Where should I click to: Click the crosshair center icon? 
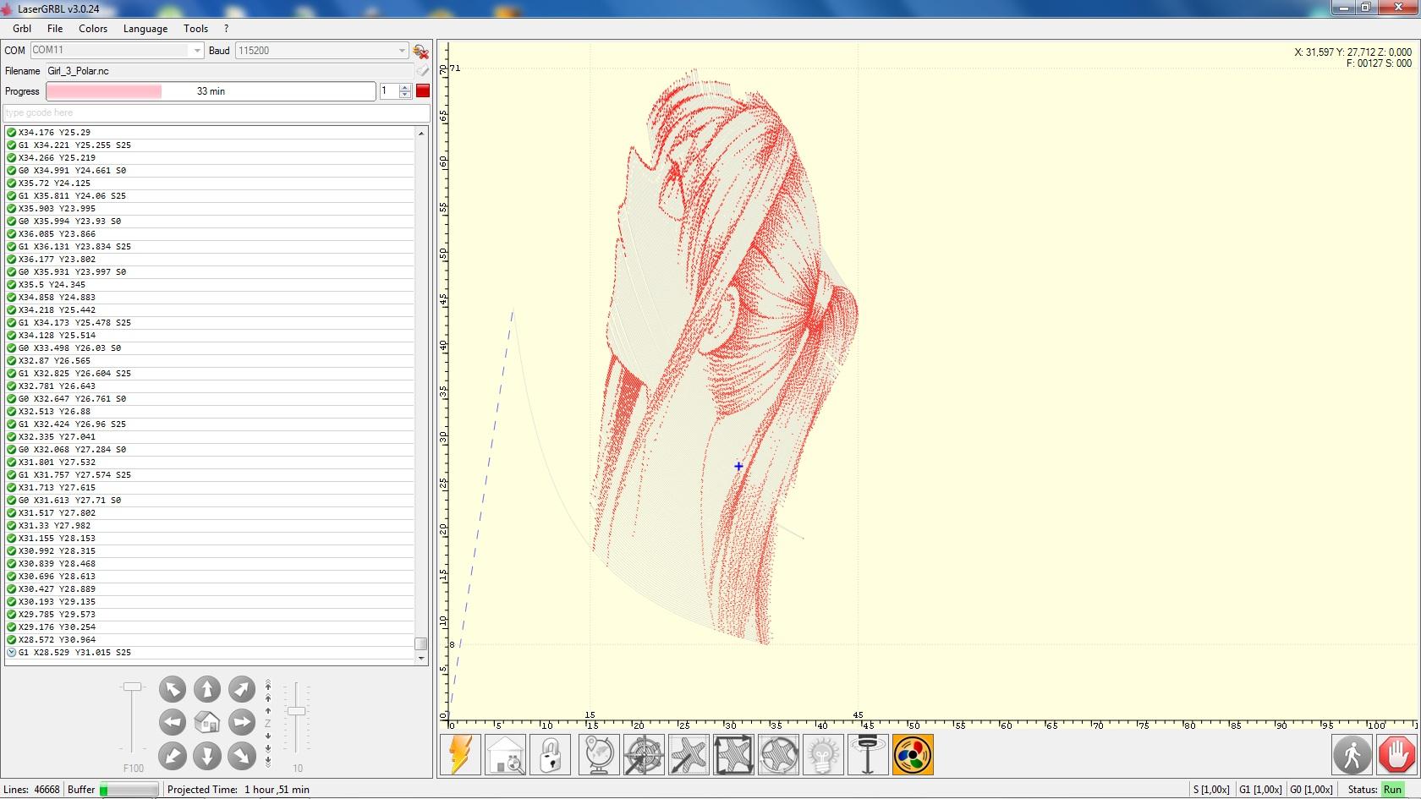point(644,754)
